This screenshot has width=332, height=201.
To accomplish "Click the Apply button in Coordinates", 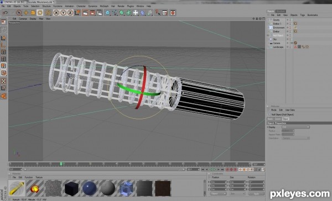I will 256,194.
